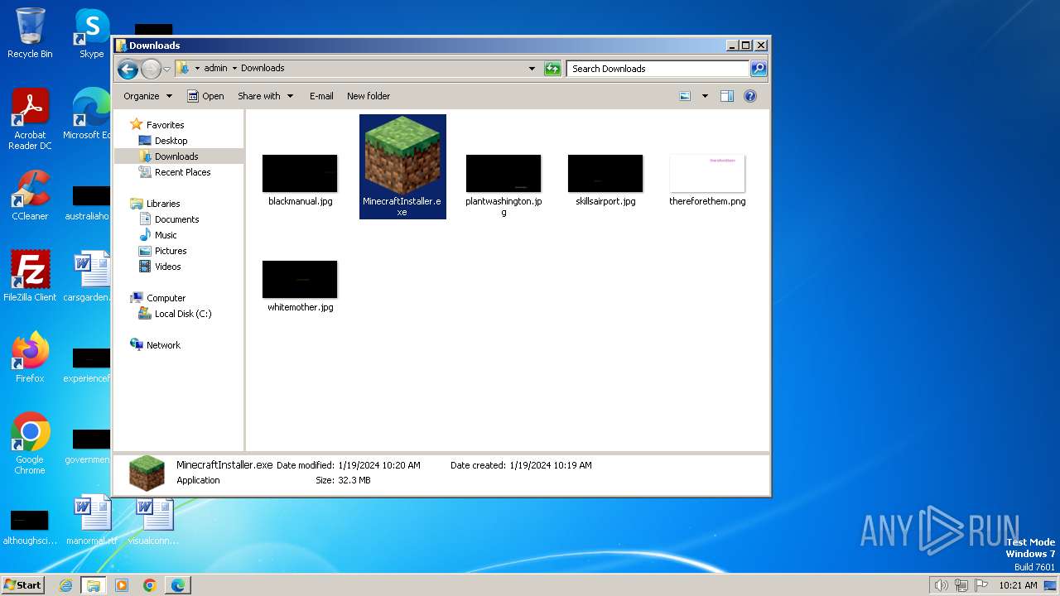Expand the dropdown arrow after admin breadcrumb
The height and width of the screenshot is (596, 1060).
click(x=234, y=69)
